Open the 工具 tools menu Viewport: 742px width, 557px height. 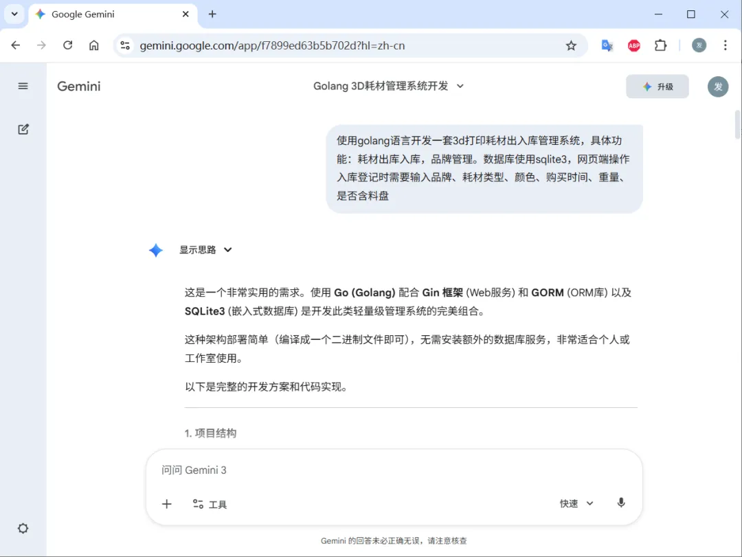tap(210, 504)
